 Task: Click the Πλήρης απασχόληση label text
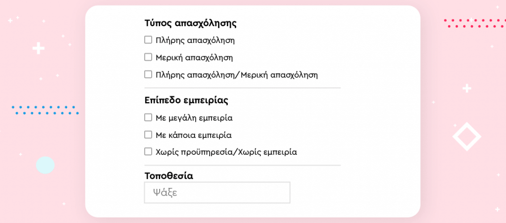(x=195, y=41)
